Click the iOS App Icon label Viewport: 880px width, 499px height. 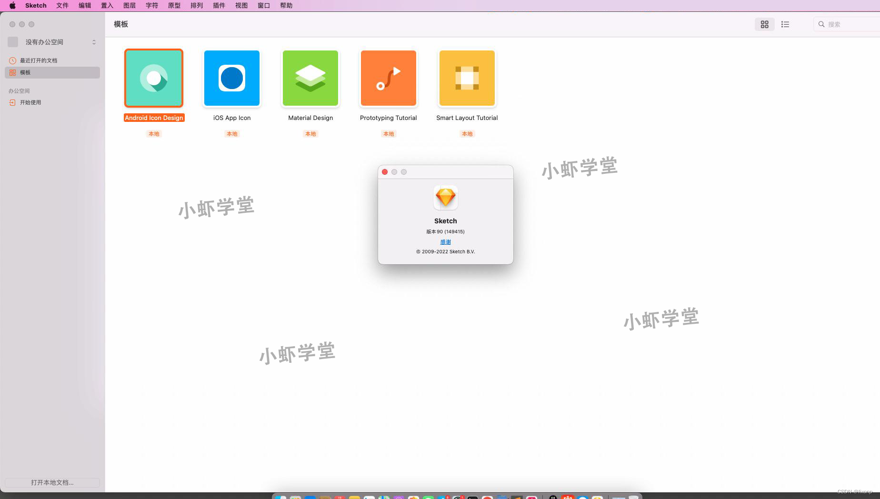point(232,118)
